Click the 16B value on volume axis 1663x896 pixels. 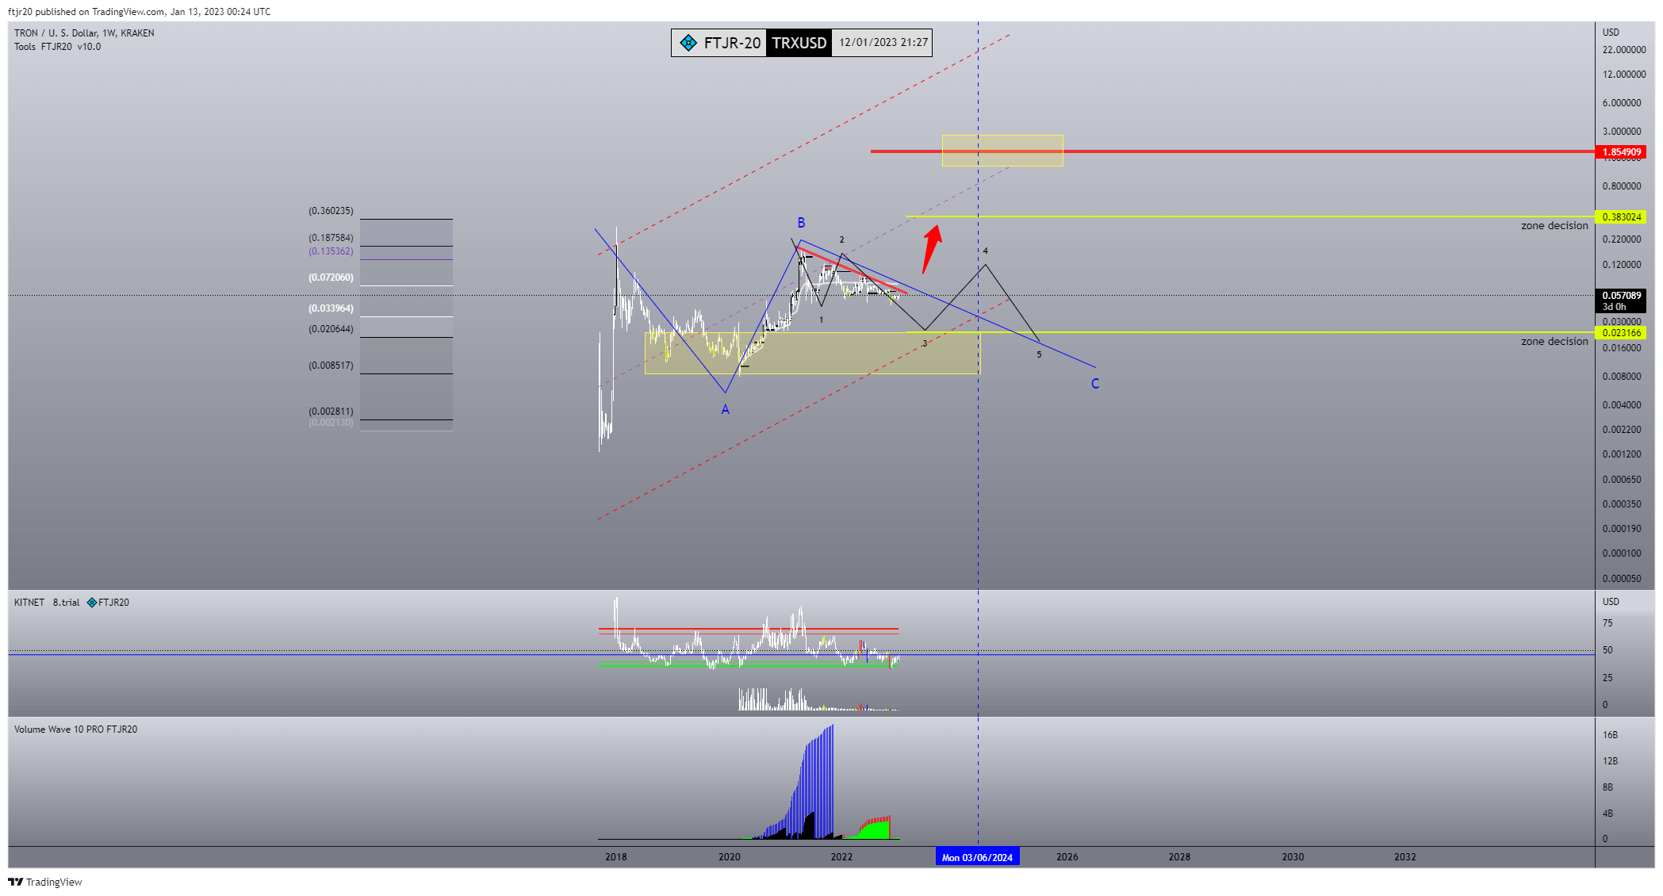1610,735
